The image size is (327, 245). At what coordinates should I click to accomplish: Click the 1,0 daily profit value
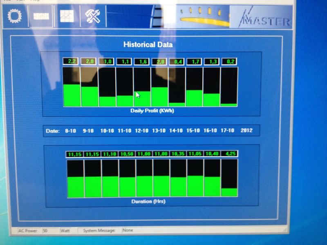tap(107, 62)
